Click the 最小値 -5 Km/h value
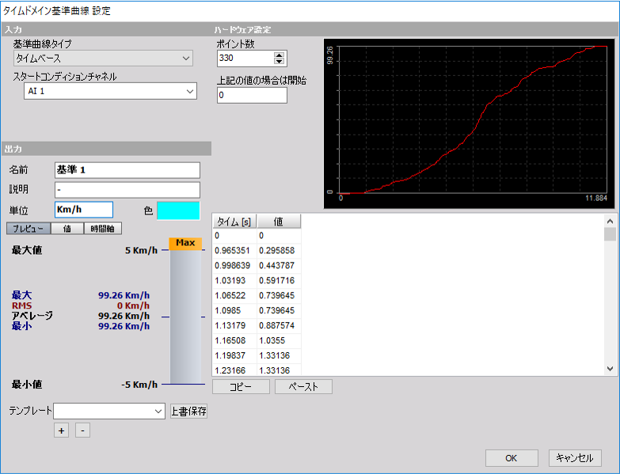This screenshot has width=620, height=474. (139, 385)
